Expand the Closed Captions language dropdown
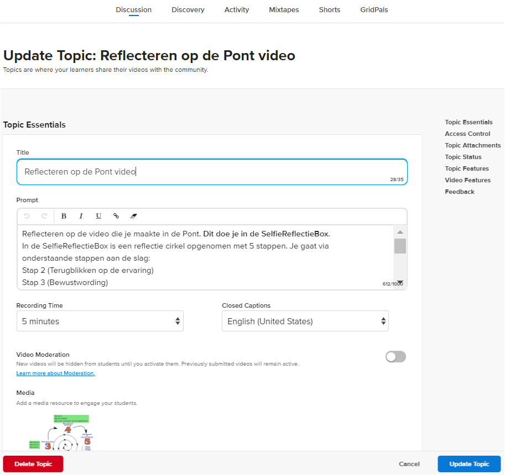Image resolution: width=505 pixels, height=475 pixels. (305, 321)
